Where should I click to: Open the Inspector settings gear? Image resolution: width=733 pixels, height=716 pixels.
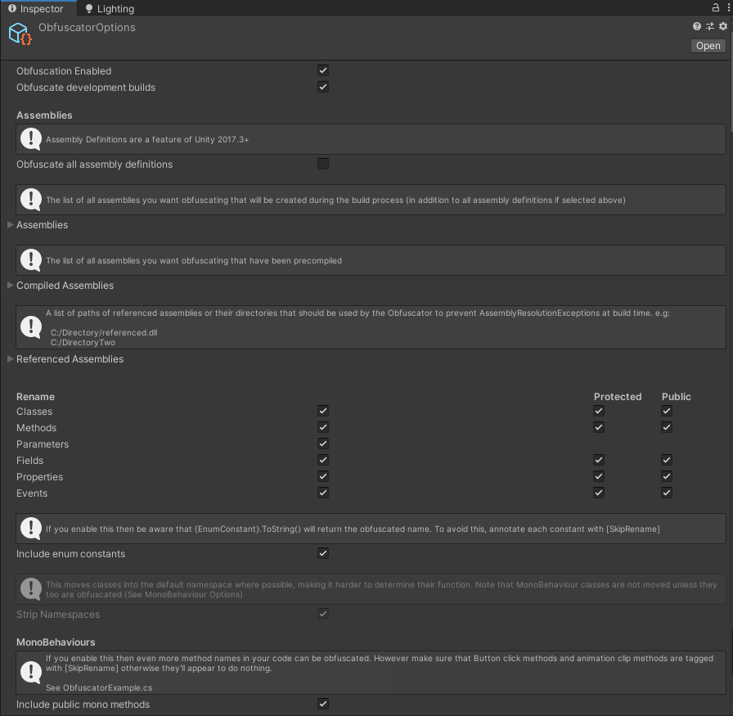pos(723,25)
